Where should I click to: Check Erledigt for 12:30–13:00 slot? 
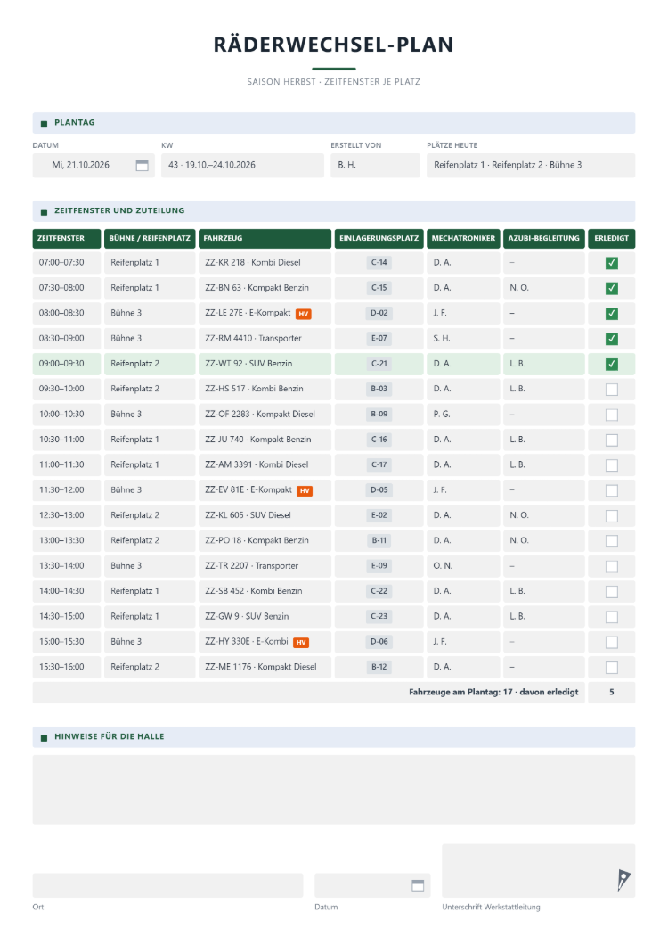611,516
